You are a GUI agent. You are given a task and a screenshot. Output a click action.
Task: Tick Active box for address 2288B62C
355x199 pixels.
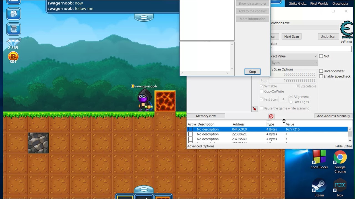pos(191,134)
